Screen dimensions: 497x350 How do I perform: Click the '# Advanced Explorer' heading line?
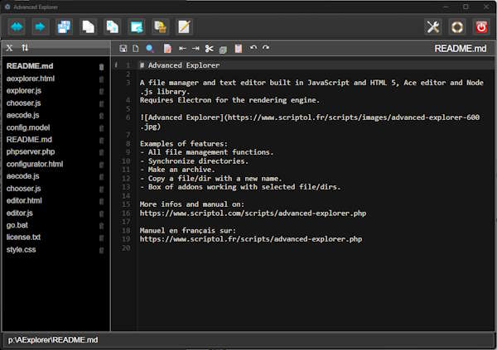(x=180, y=65)
